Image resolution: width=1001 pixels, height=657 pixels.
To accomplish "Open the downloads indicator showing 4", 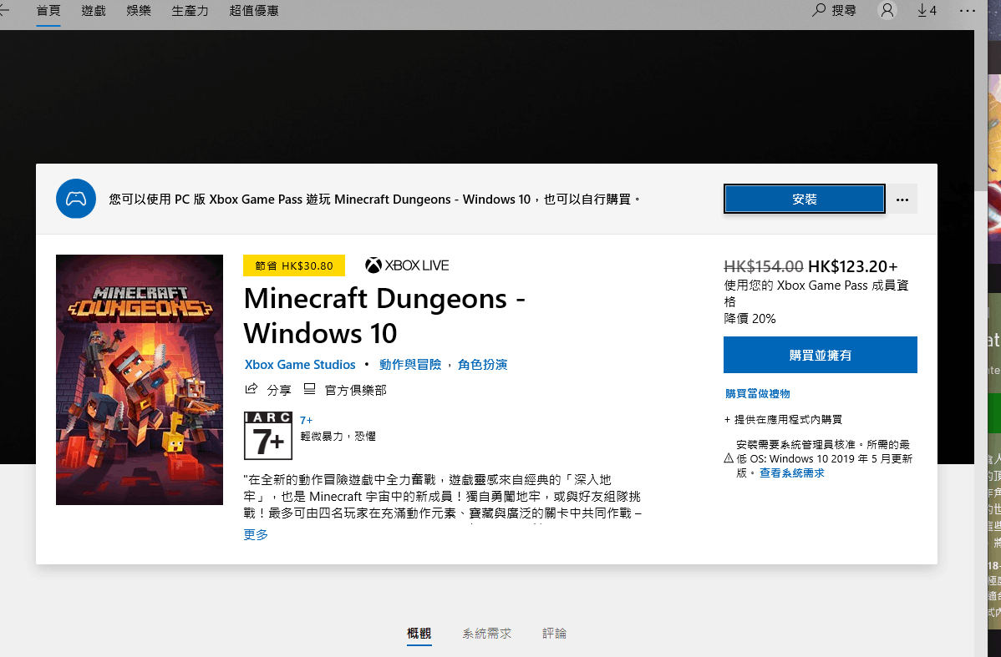I will [927, 10].
